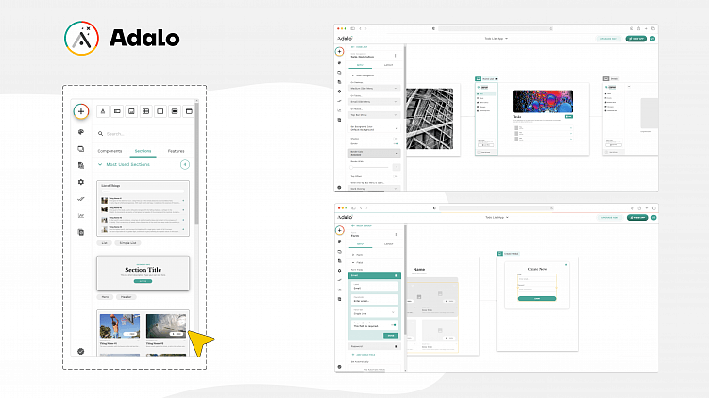Click the green submit button on the Create New form
Viewport: 709px width, 398px height.
tap(537, 299)
